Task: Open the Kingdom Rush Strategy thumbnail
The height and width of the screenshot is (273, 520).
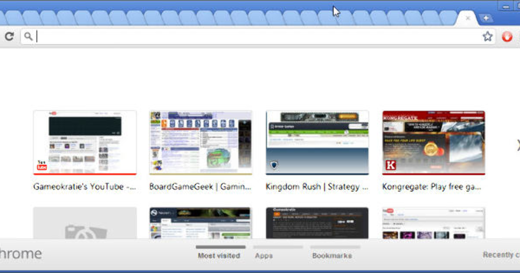Action: pyautogui.click(x=317, y=143)
